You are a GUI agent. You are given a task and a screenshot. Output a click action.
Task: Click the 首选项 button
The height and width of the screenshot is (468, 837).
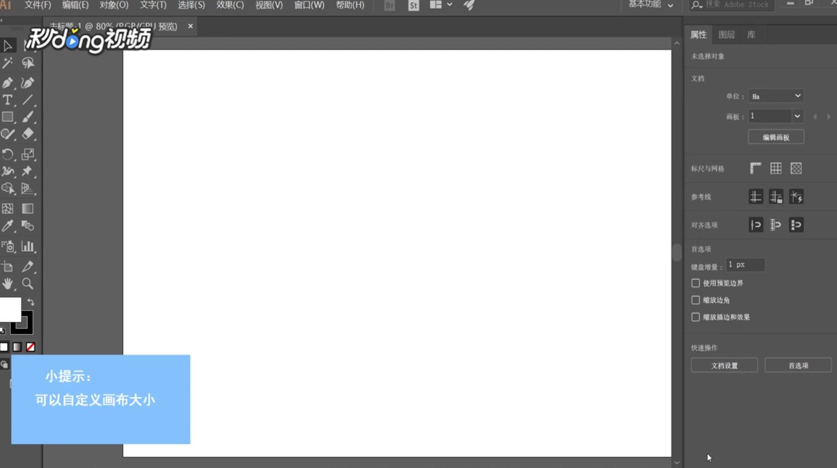click(x=798, y=365)
